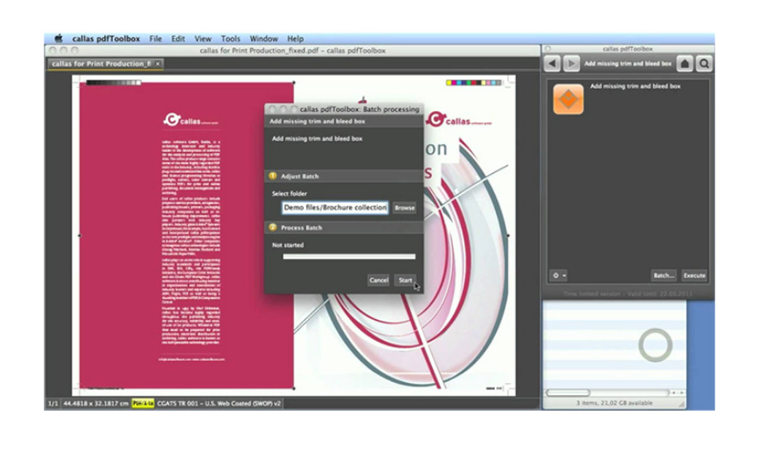Click the home icon in pdfToolbox panel
This screenshot has height=451, width=759.
(686, 64)
